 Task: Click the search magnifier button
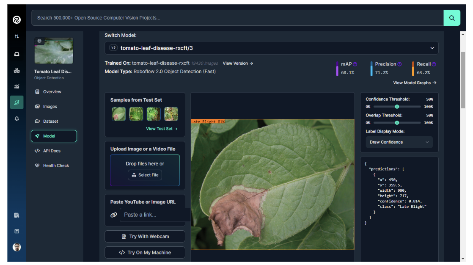(451, 18)
